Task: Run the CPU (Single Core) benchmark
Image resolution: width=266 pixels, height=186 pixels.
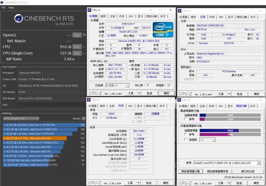Action: 77,53
